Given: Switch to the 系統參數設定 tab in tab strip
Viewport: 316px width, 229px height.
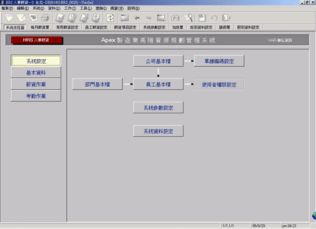Looking at the screenshot, I should tap(154, 27).
